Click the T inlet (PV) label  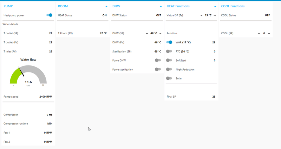coord(10,51)
